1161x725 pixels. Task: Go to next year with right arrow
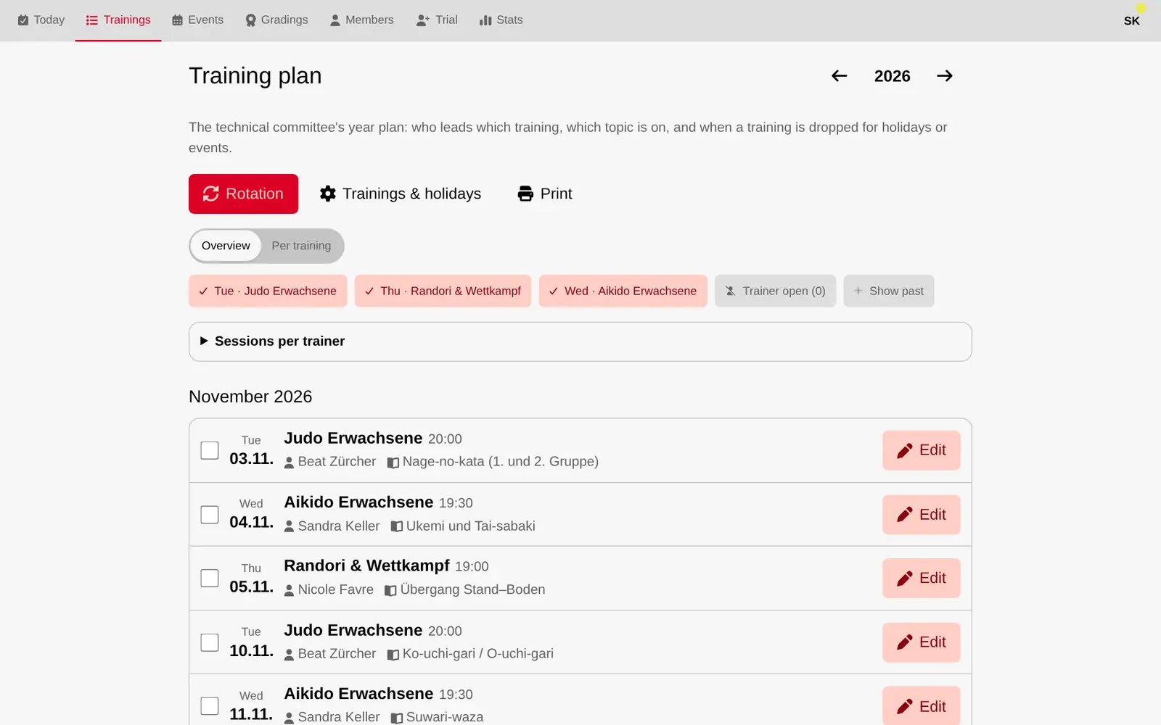point(944,76)
